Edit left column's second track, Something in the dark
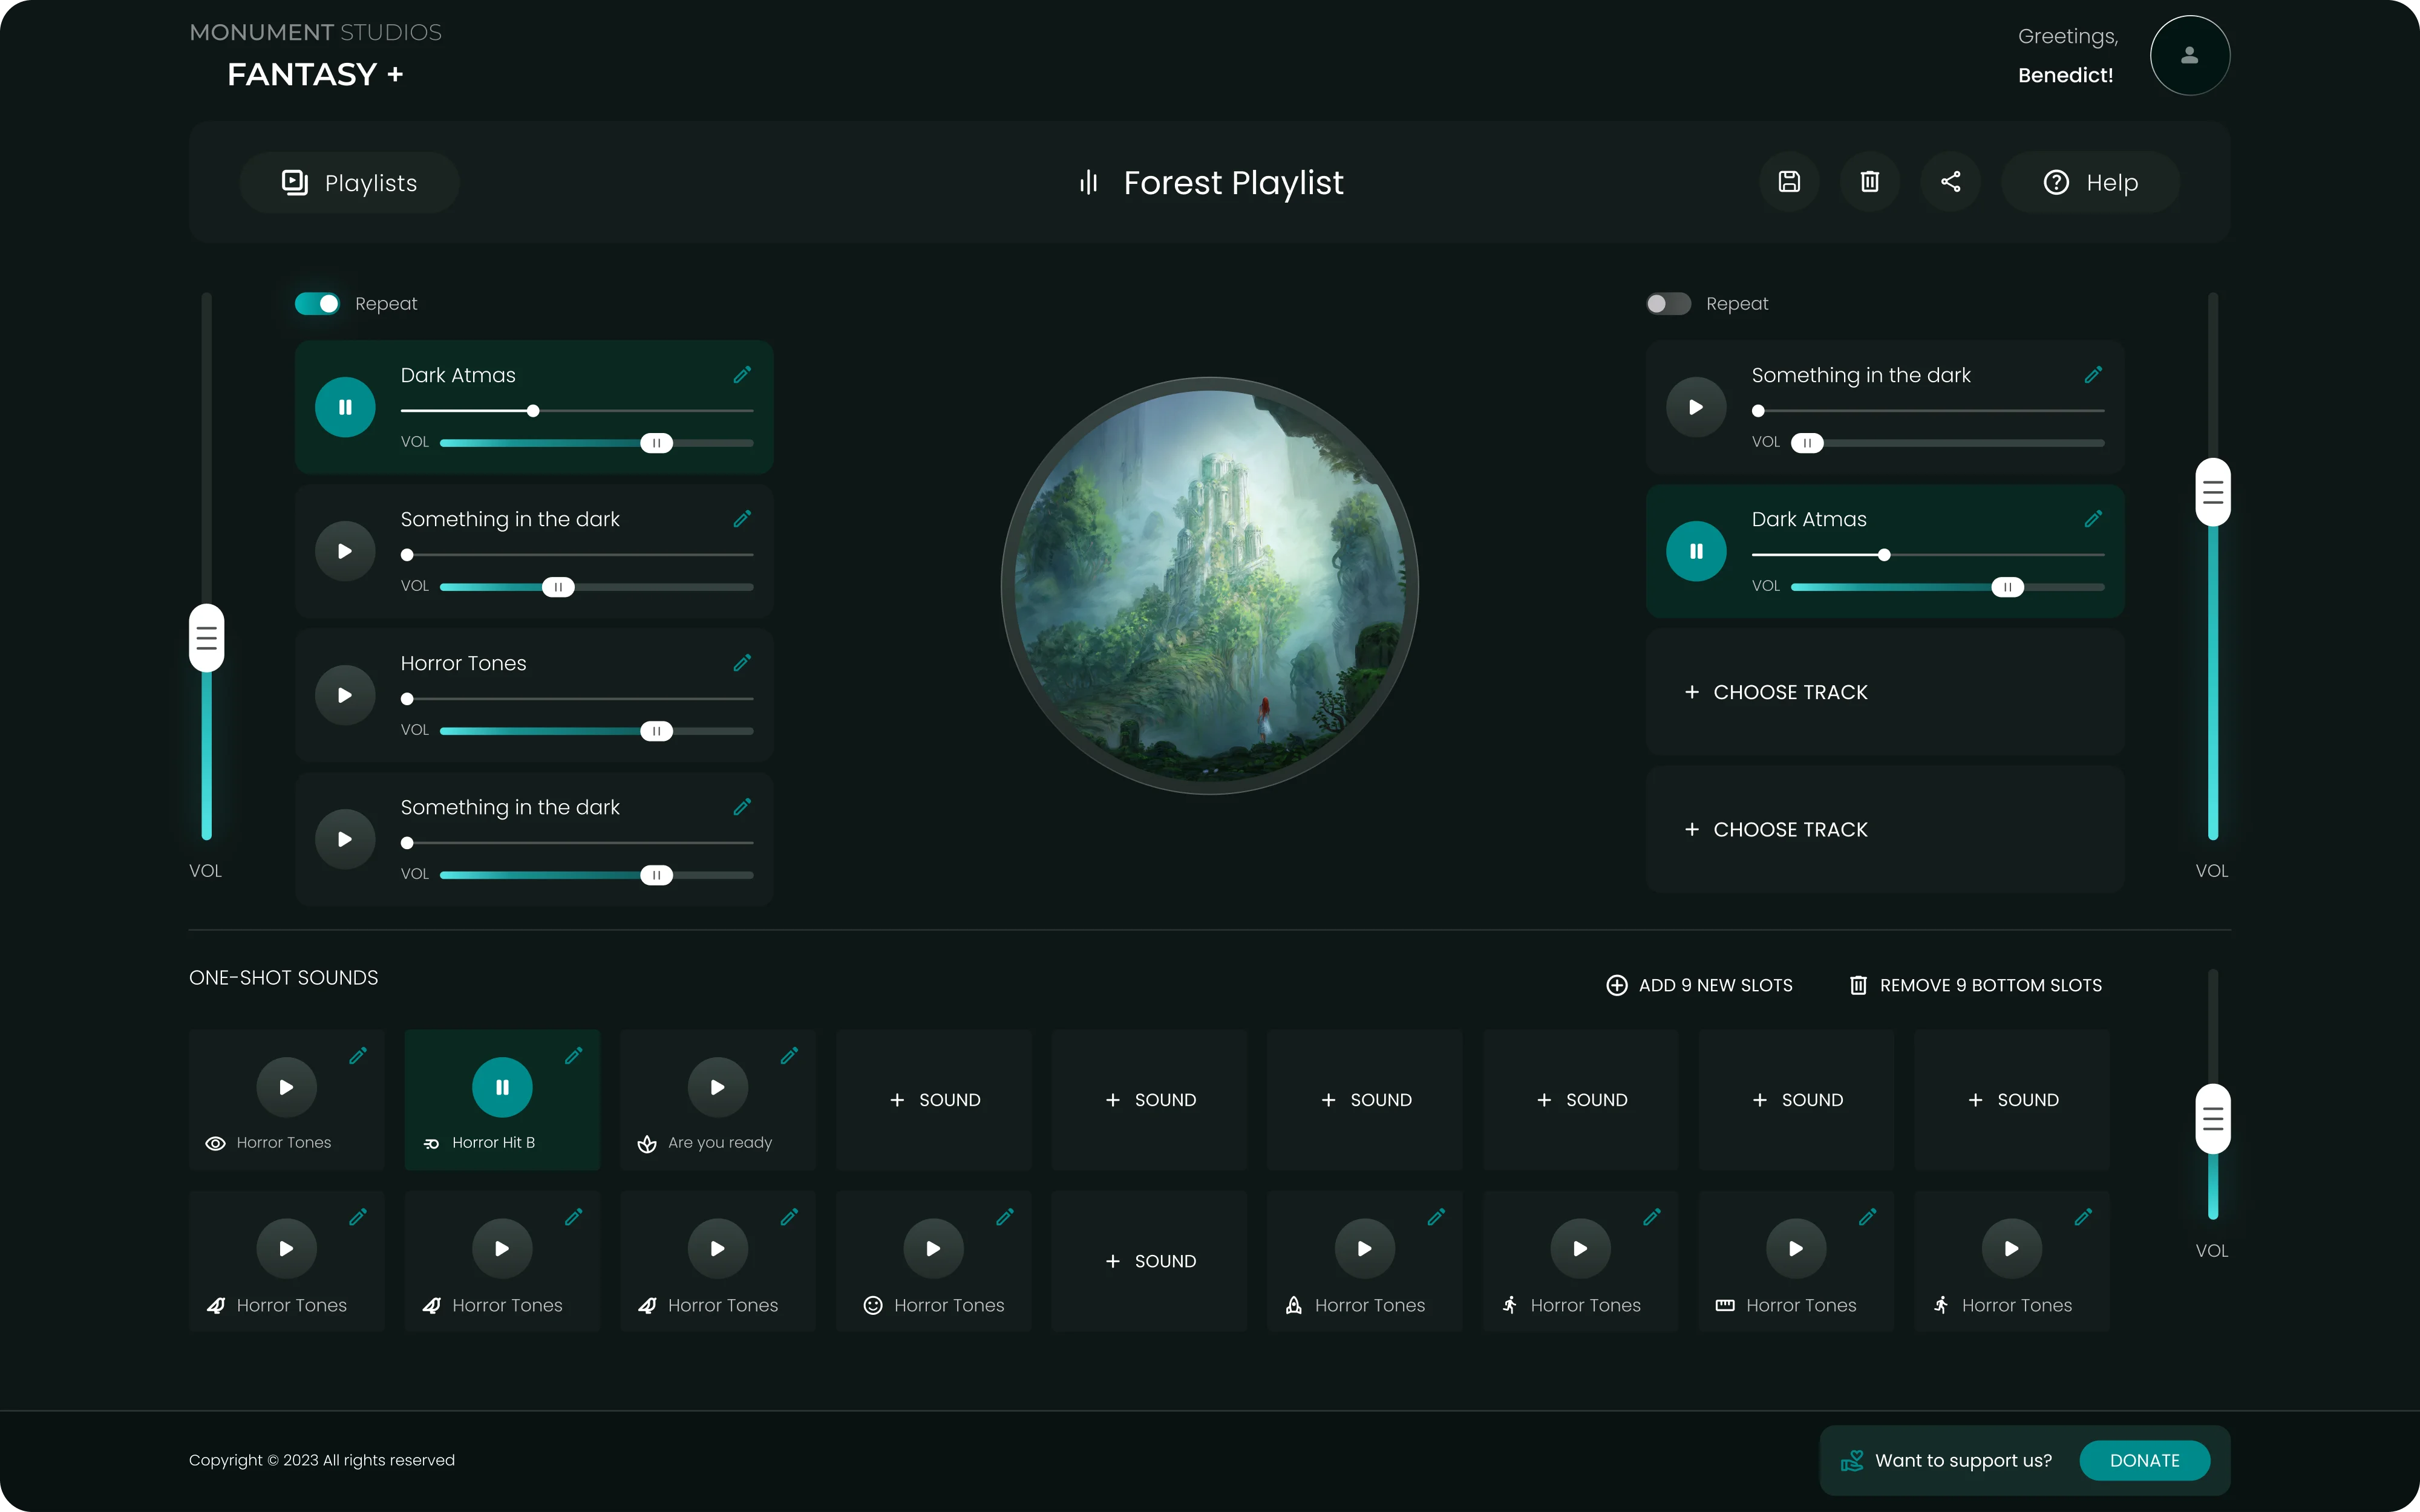The height and width of the screenshot is (1512, 2420). pos(742,519)
